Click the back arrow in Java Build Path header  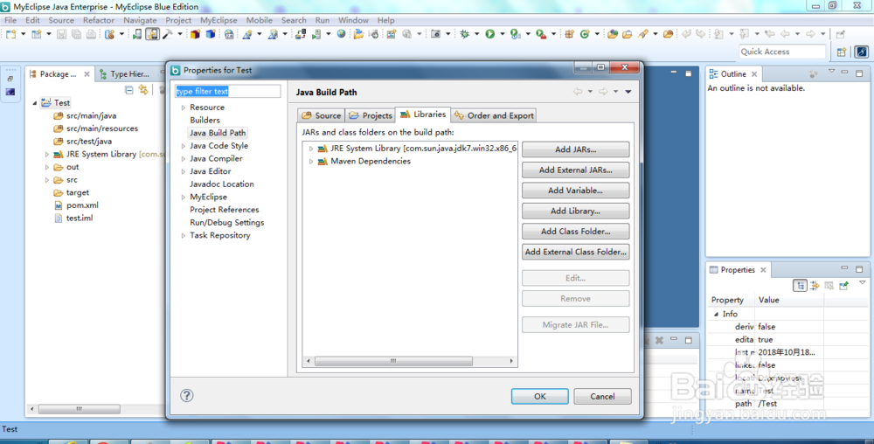pyautogui.click(x=578, y=92)
